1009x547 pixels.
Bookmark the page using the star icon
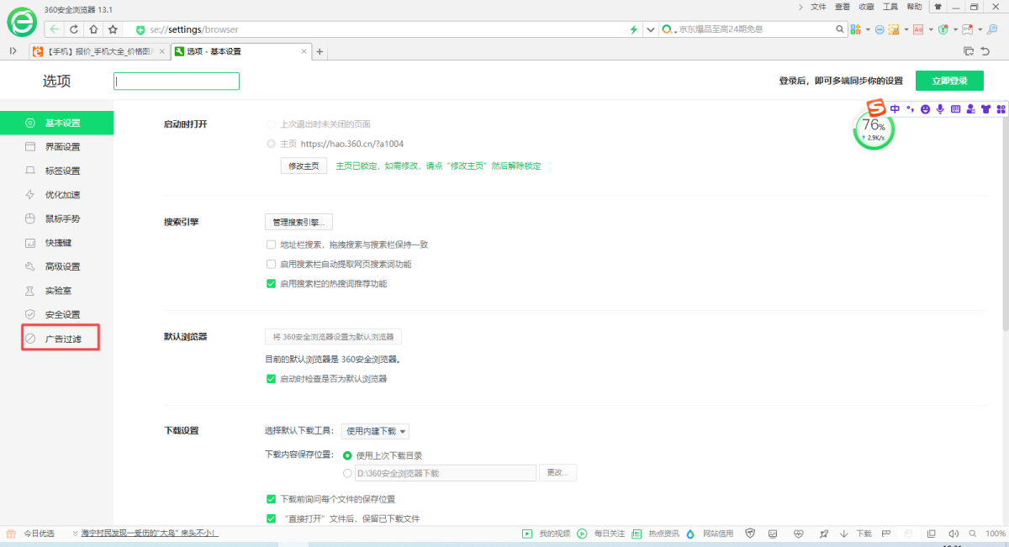coord(113,29)
